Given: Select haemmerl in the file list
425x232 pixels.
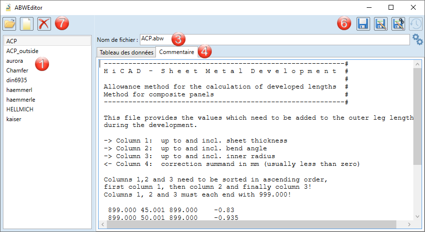Looking at the screenshot, I should [x=48, y=90].
